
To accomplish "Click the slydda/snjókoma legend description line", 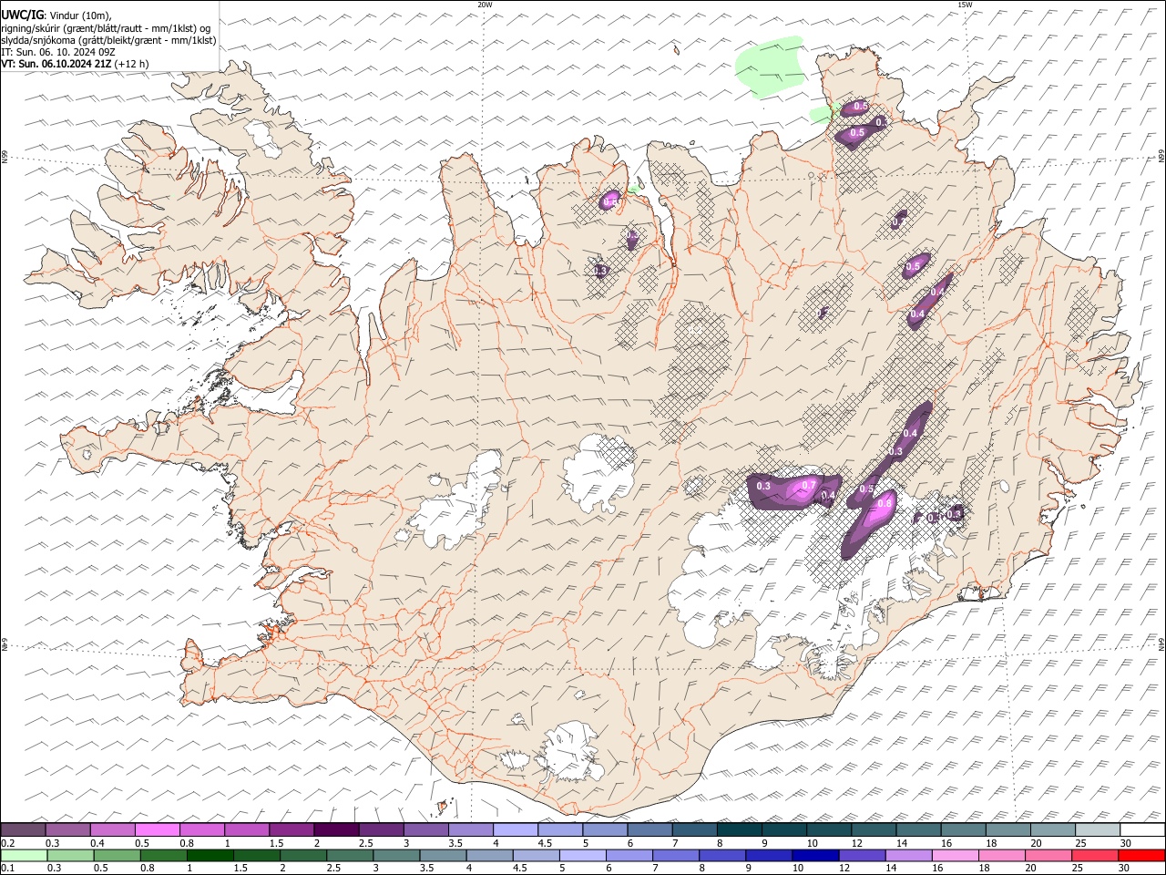I will tap(109, 40).
